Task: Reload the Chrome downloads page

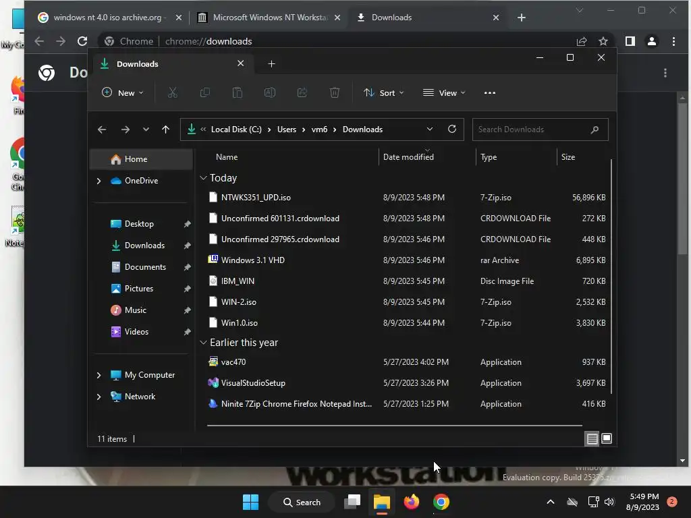Action: pos(82,41)
